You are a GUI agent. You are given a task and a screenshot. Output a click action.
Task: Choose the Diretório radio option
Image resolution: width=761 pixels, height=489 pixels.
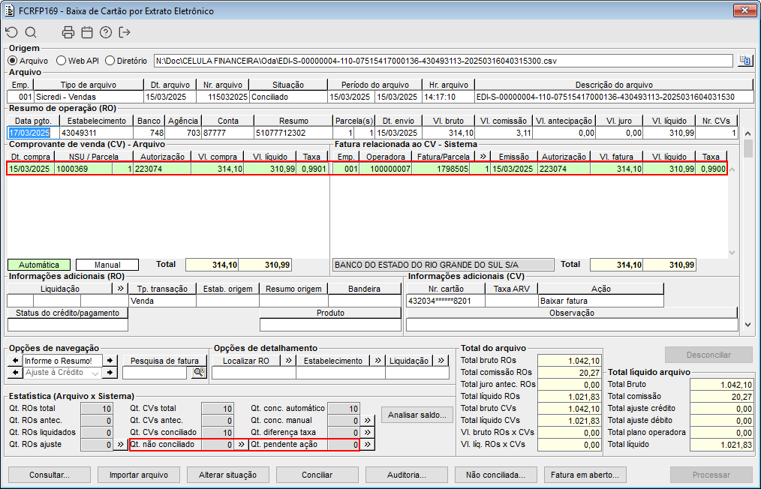pos(110,61)
